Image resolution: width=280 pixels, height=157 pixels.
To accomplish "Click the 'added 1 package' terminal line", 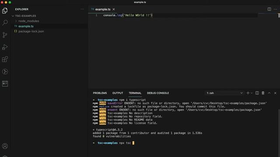I will coord(147,133).
